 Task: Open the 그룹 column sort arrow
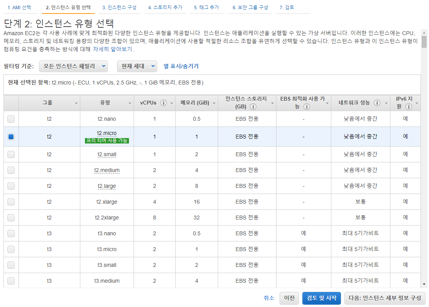coord(76,103)
